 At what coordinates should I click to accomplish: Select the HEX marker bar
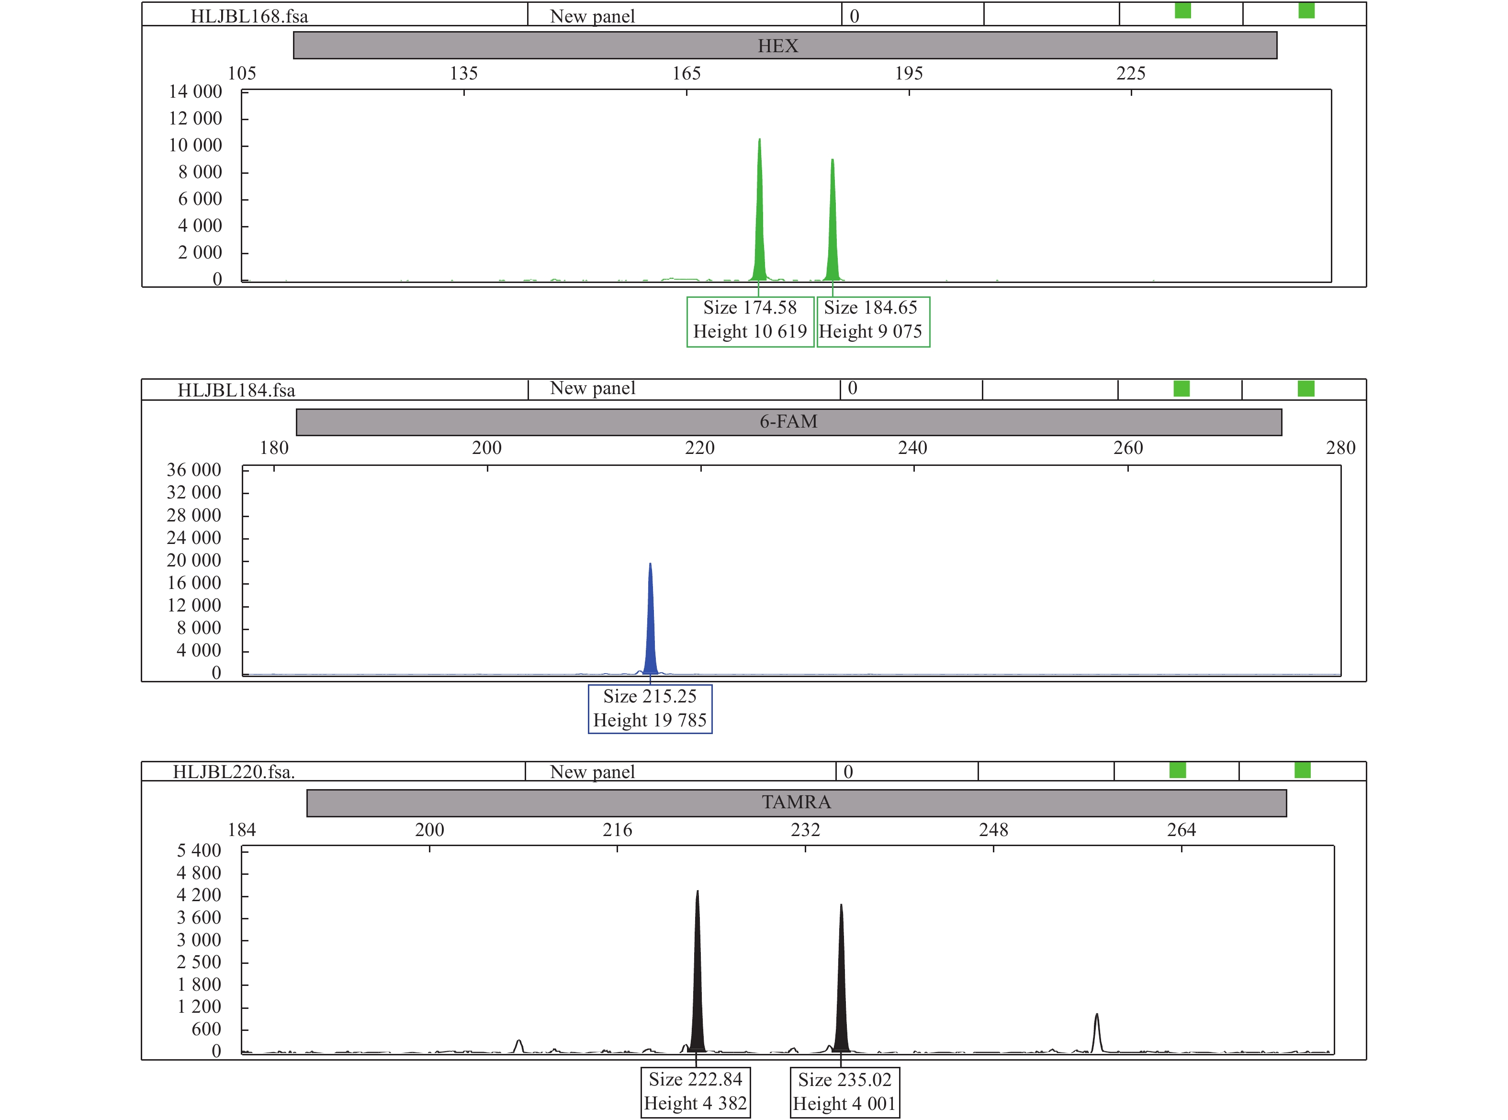coord(784,46)
